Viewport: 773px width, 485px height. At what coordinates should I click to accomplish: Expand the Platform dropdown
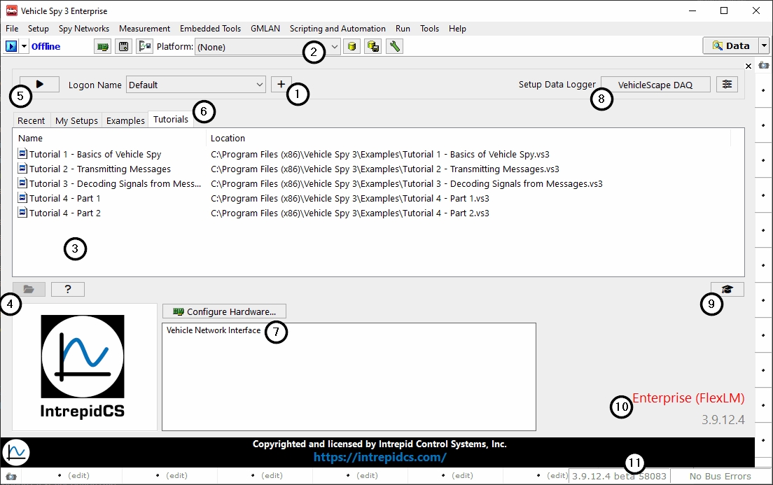[335, 47]
